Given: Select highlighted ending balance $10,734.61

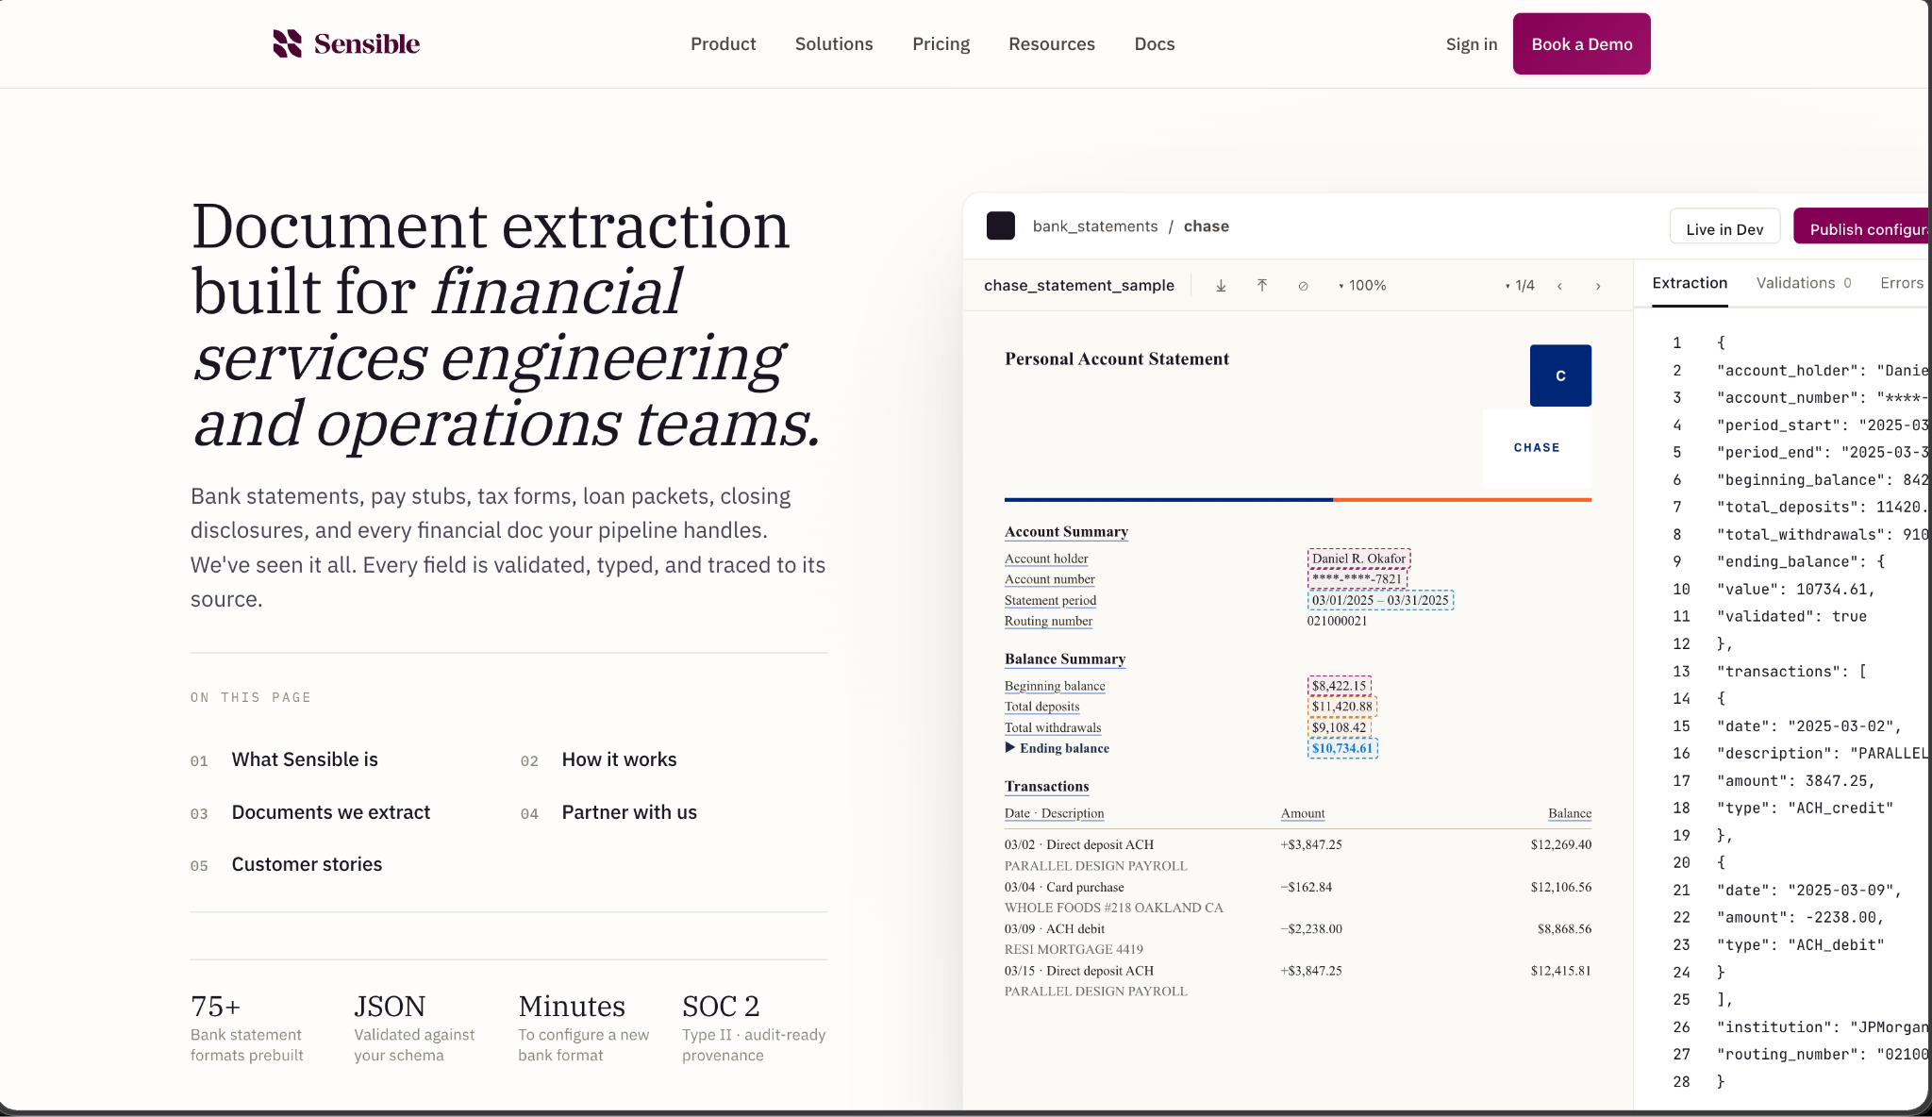Looking at the screenshot, I should pos(1342,748).
